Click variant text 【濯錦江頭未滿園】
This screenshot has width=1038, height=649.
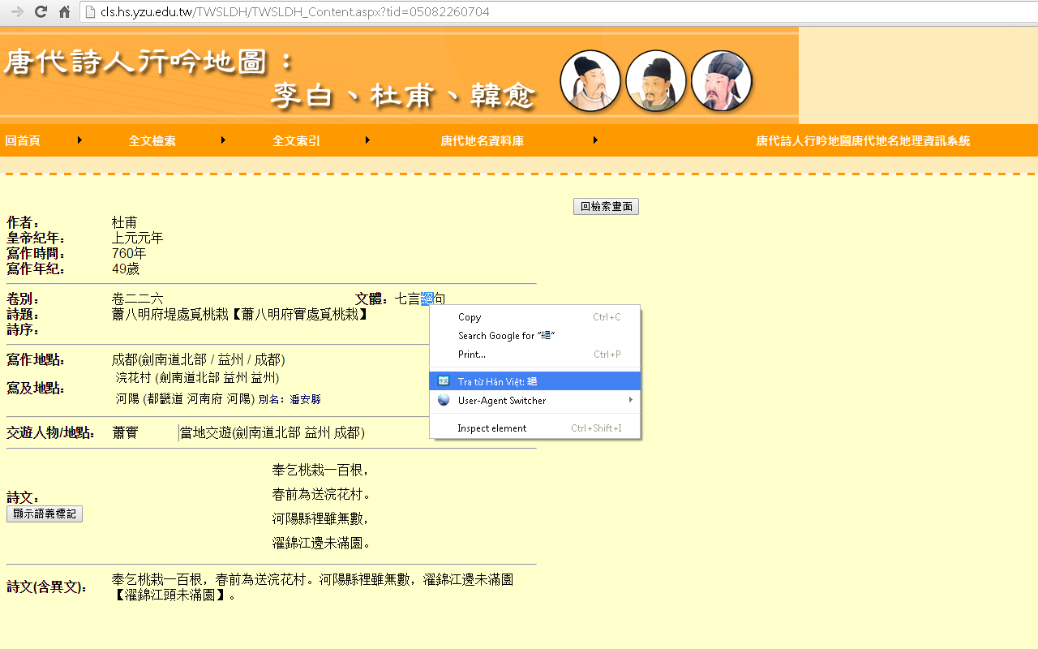point(171,595)
